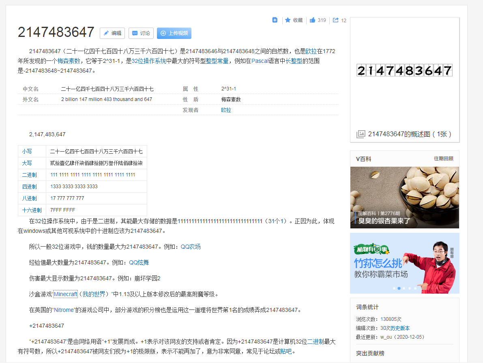Click the 竹荪怎么挑 banner advertisement
483x363 pixels.
click(x=404, y=263)
